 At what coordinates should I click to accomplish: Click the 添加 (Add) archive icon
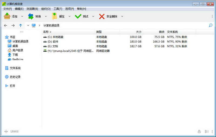pyautogui.click(x=7, y=16)
